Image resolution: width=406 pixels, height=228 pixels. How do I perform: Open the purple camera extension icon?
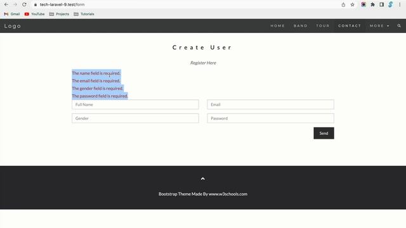(363, 4)
